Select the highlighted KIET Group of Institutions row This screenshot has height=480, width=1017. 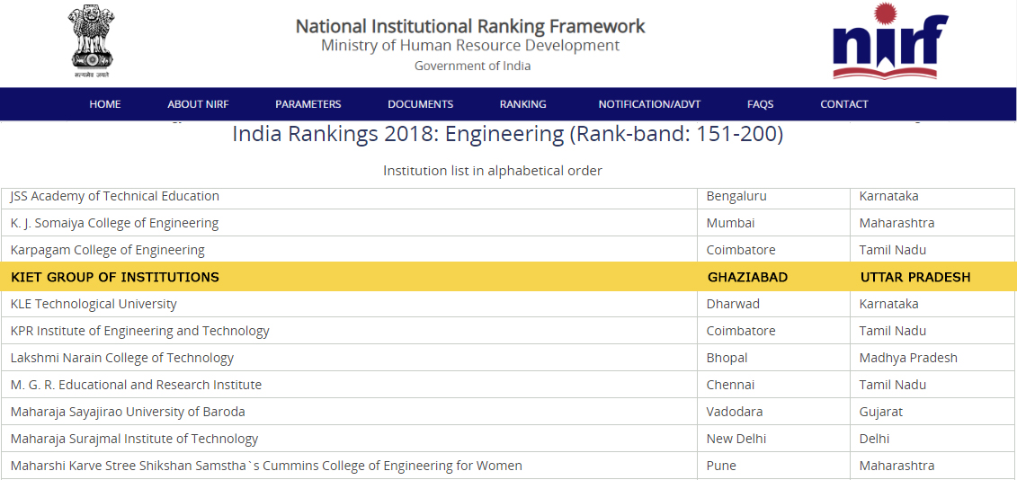(x=115, y=277)
